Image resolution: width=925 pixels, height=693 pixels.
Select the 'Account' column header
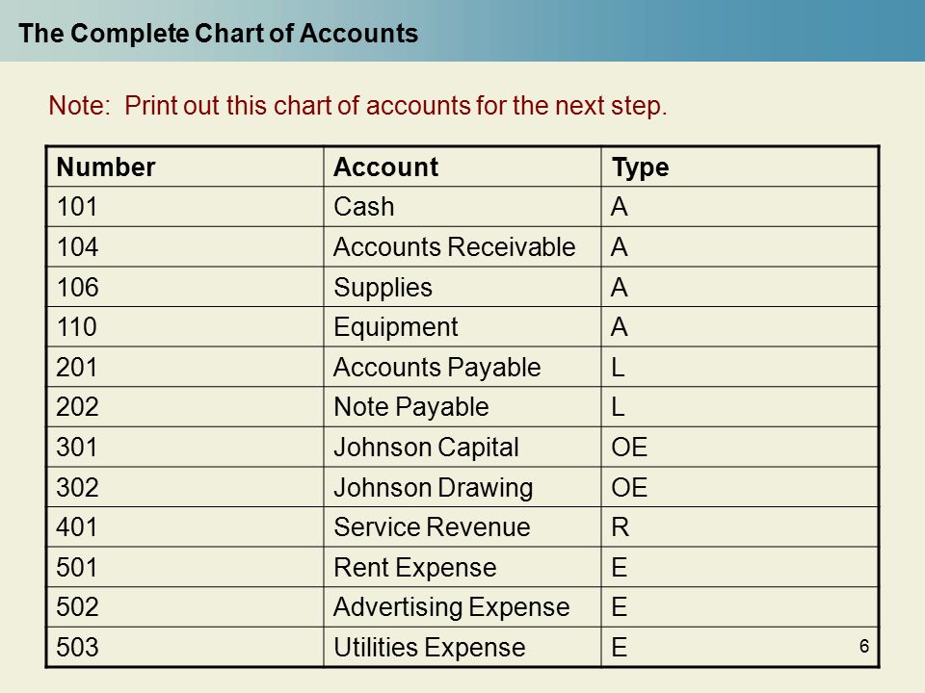coord(462,167)
